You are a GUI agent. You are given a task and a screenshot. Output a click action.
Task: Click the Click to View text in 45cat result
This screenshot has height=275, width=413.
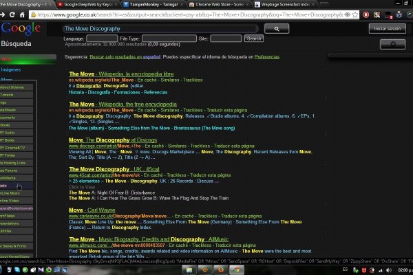[82, 187]
